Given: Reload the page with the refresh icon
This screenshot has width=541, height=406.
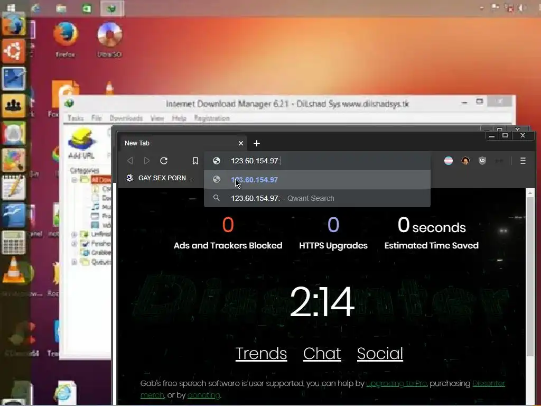Looking at the screenshot, I should coord(164,161).
